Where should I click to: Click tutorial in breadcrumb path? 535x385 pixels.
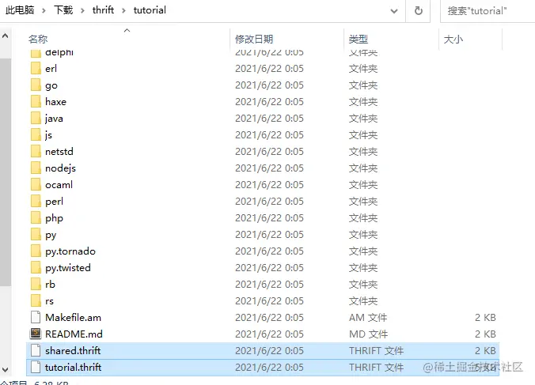tap(150, 10)
